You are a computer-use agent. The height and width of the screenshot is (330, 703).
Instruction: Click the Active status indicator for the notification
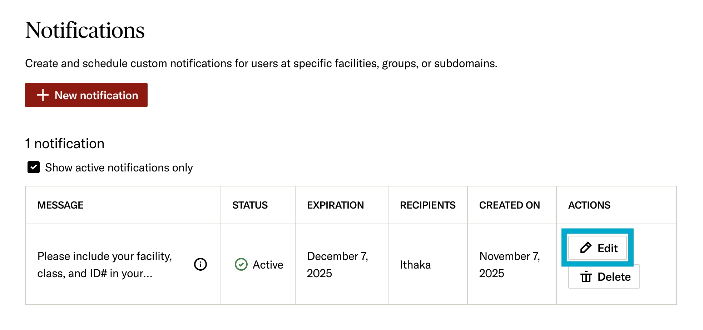click(260, 265)
